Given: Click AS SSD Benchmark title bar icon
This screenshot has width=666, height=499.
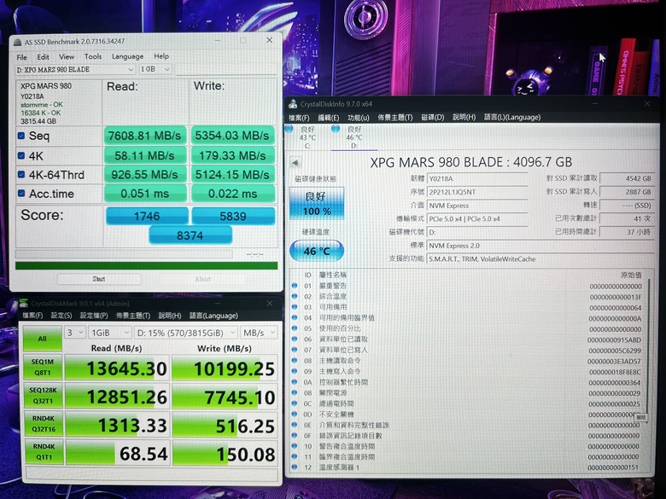Looking at the screenshot, I should (x=17, y=42).
